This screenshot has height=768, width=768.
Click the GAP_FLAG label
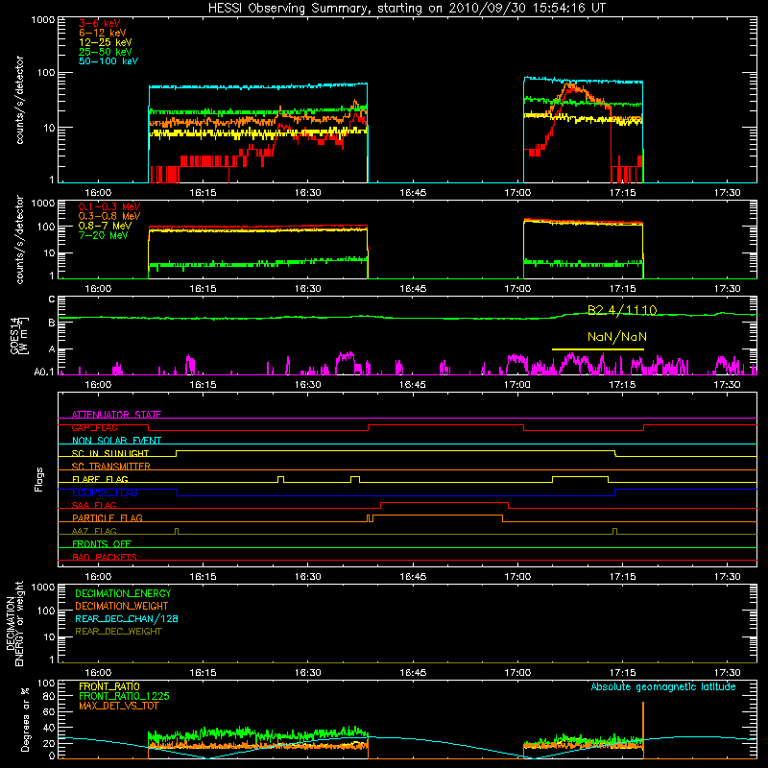[x=94, y=427]
